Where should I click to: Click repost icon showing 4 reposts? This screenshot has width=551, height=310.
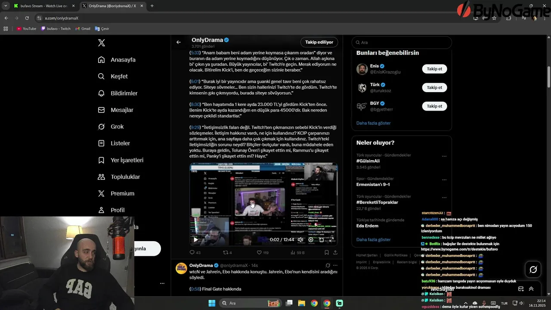coord(225,253)
